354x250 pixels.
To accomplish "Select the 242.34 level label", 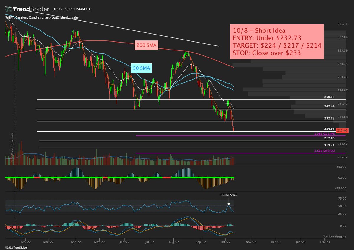I will [x=329, y=106].
